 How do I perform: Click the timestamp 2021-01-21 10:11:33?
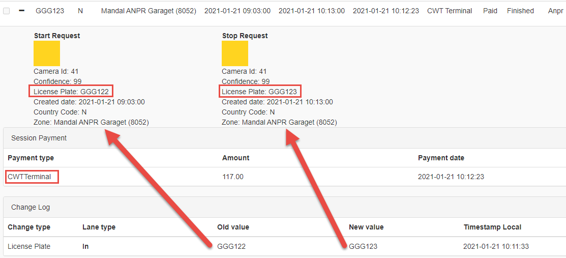(496, 246)
